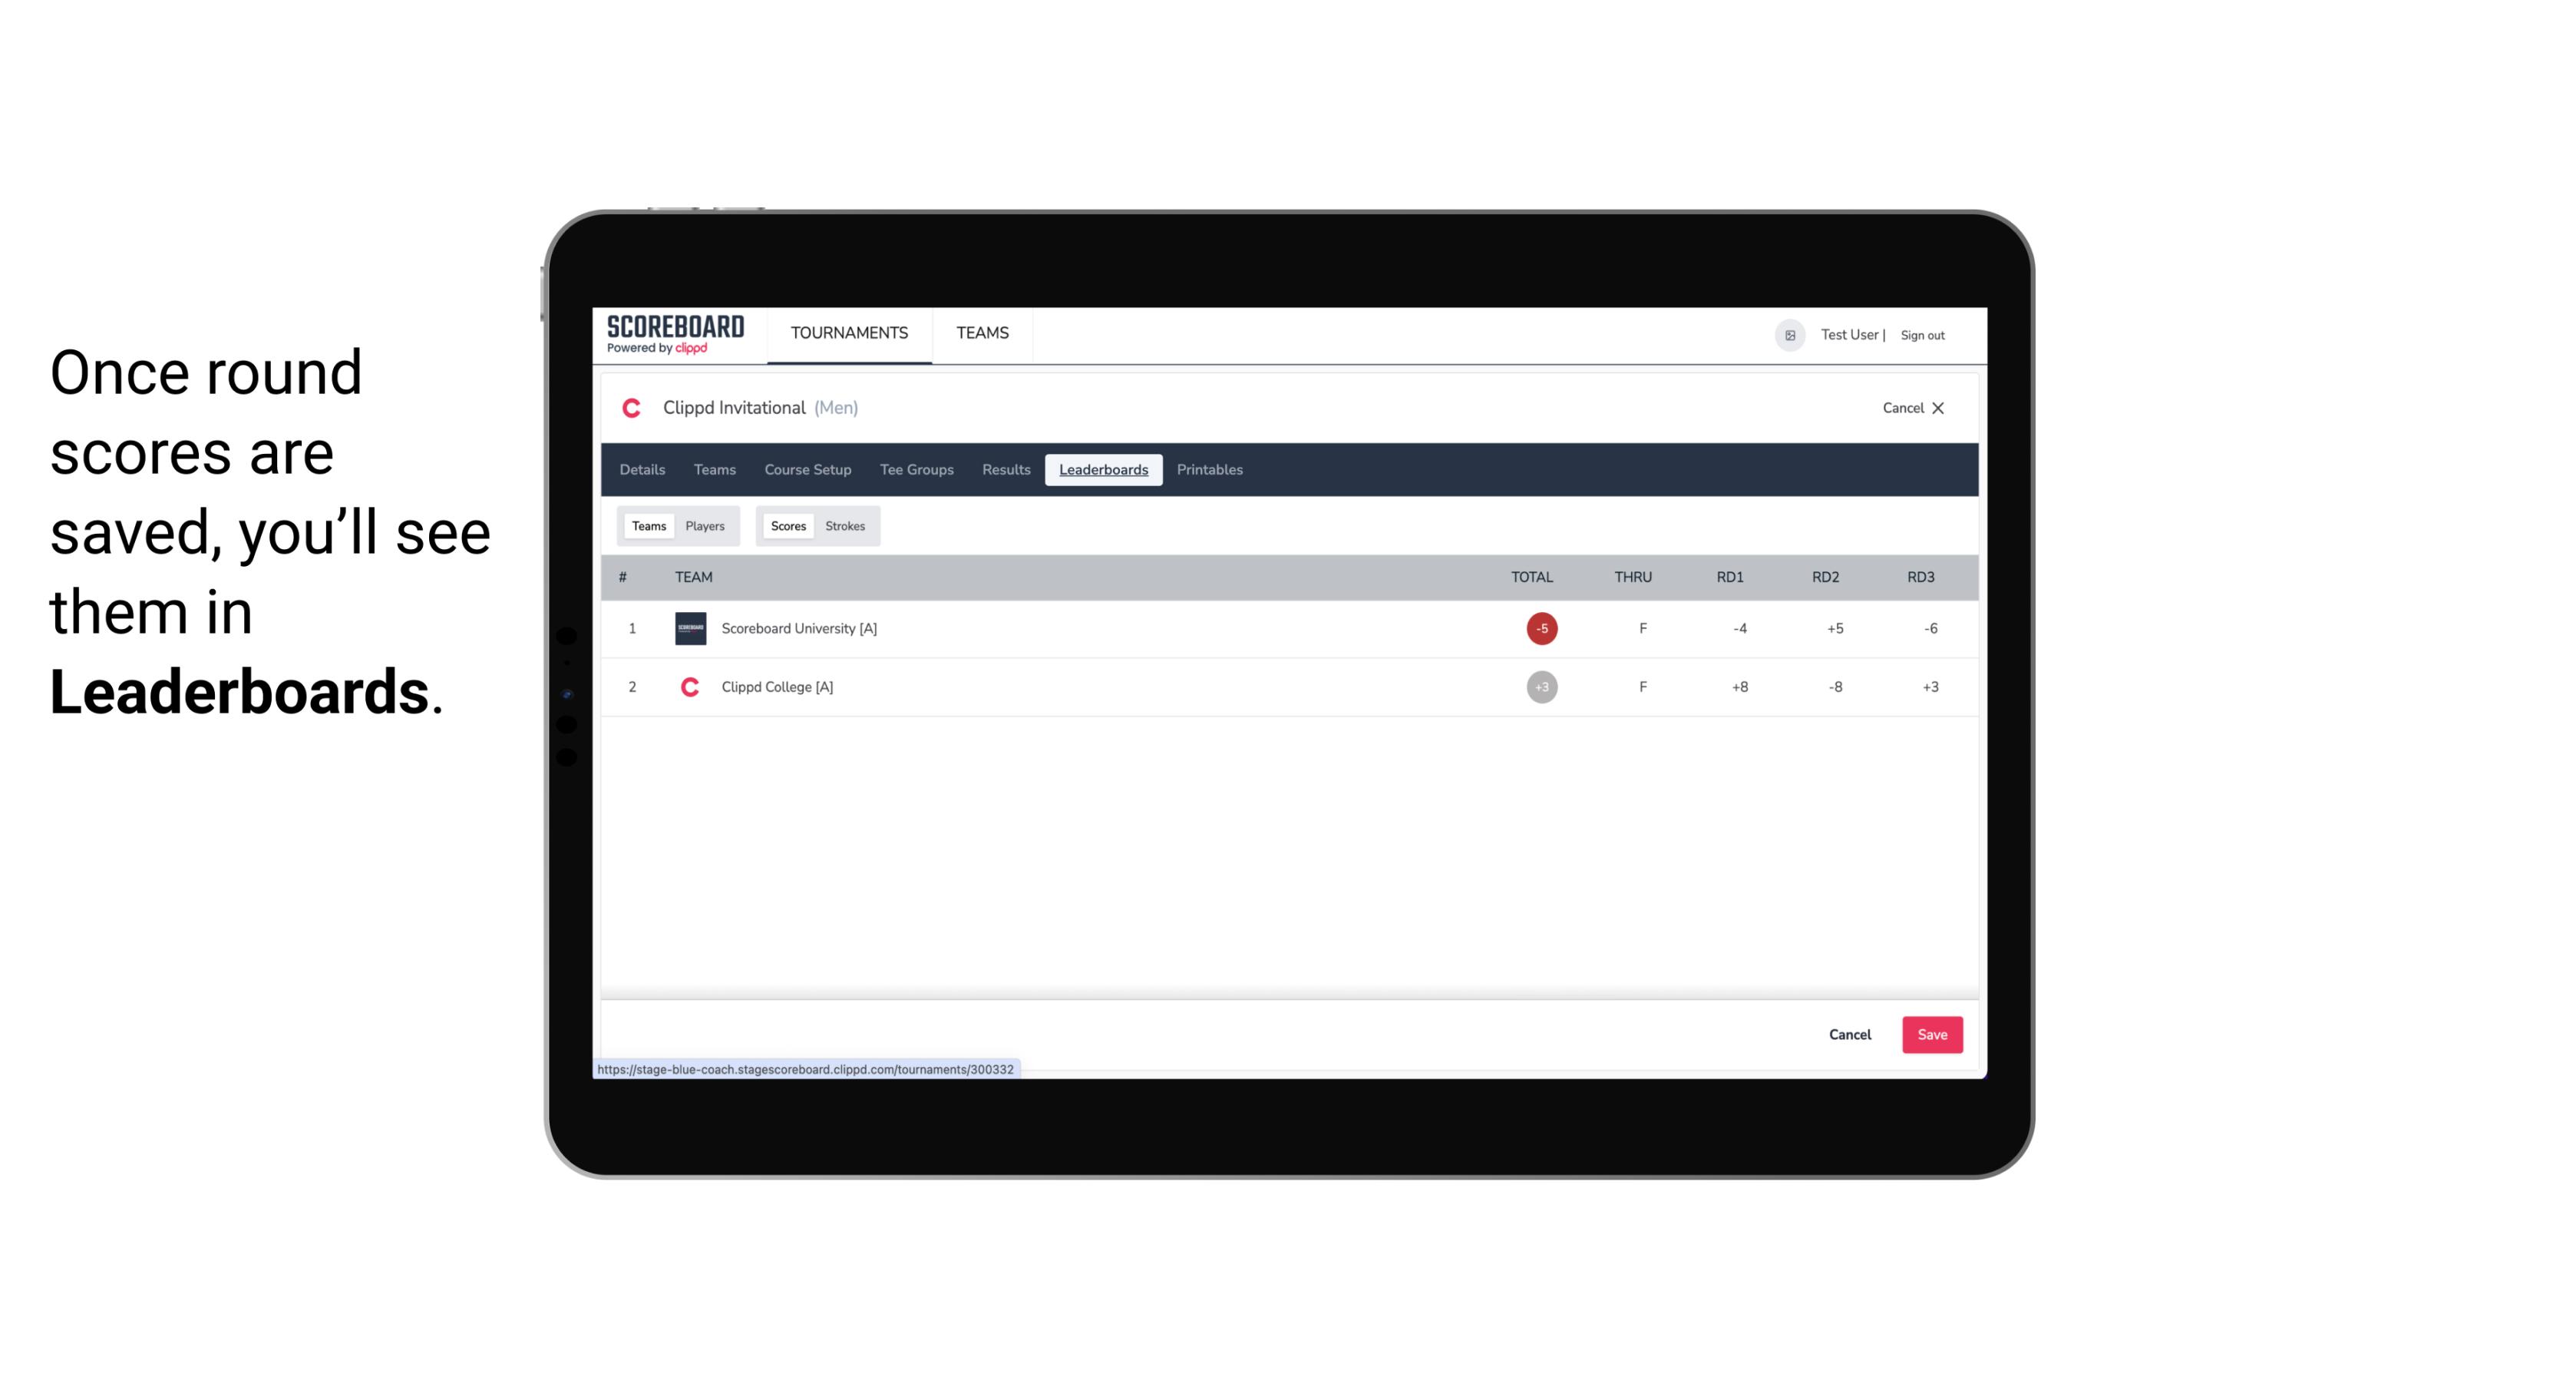Viewport: 2576px width, 1387px height.
Task: Select the Teams tab button
Action: click(647, 525)
